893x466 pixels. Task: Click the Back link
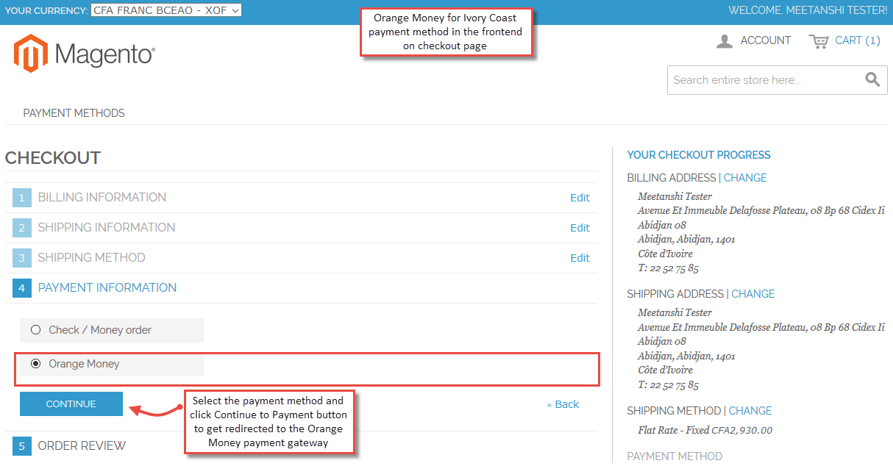point(563,404)
